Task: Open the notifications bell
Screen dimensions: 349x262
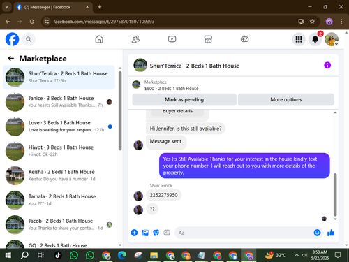Action: coord(315,39)
